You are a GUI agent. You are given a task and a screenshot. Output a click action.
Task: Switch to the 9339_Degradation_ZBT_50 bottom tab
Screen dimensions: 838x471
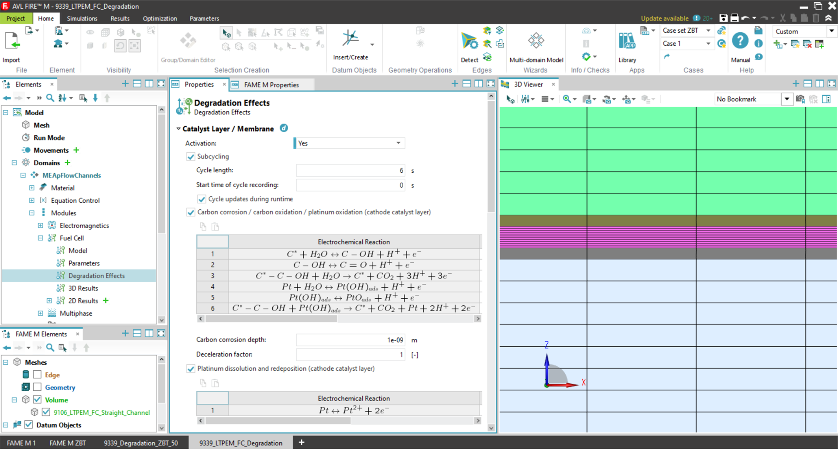141,443
